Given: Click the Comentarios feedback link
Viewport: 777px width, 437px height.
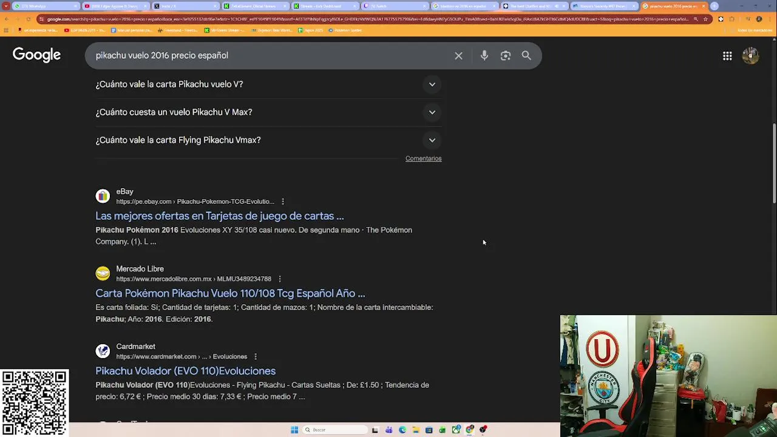Looking at the screenshot, I should click(423, 158).
